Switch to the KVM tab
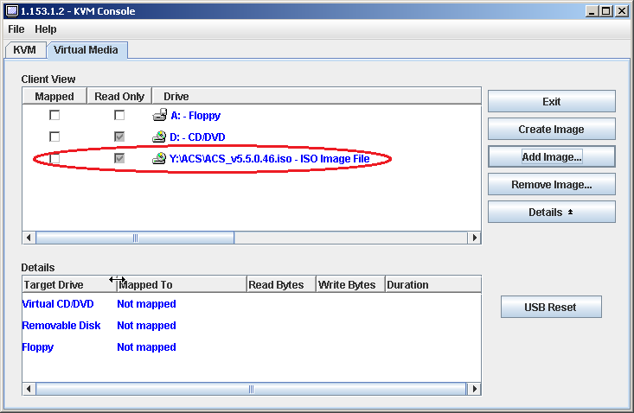 pyautogui.click(x=25, y=50)
